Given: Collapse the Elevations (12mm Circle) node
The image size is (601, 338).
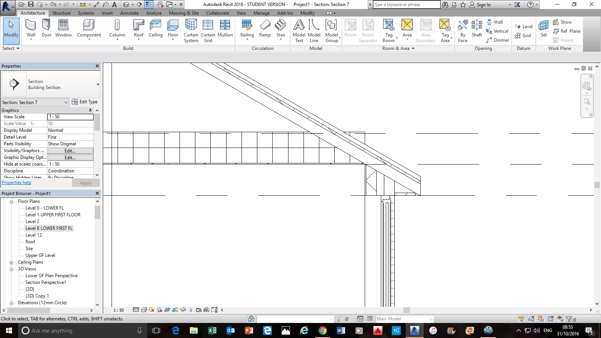Looking at the screenshot, I should (11, 303).
